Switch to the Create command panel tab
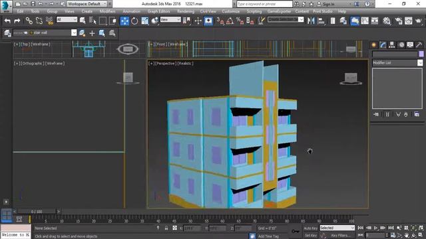This screenshot has height=239, width=426. pyautogui.click(x=374, y=45)
